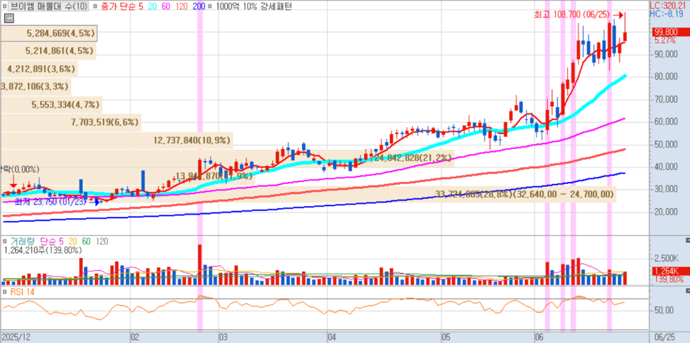
Task: Click the 05 month label on time axis
Action: point(448,337)
